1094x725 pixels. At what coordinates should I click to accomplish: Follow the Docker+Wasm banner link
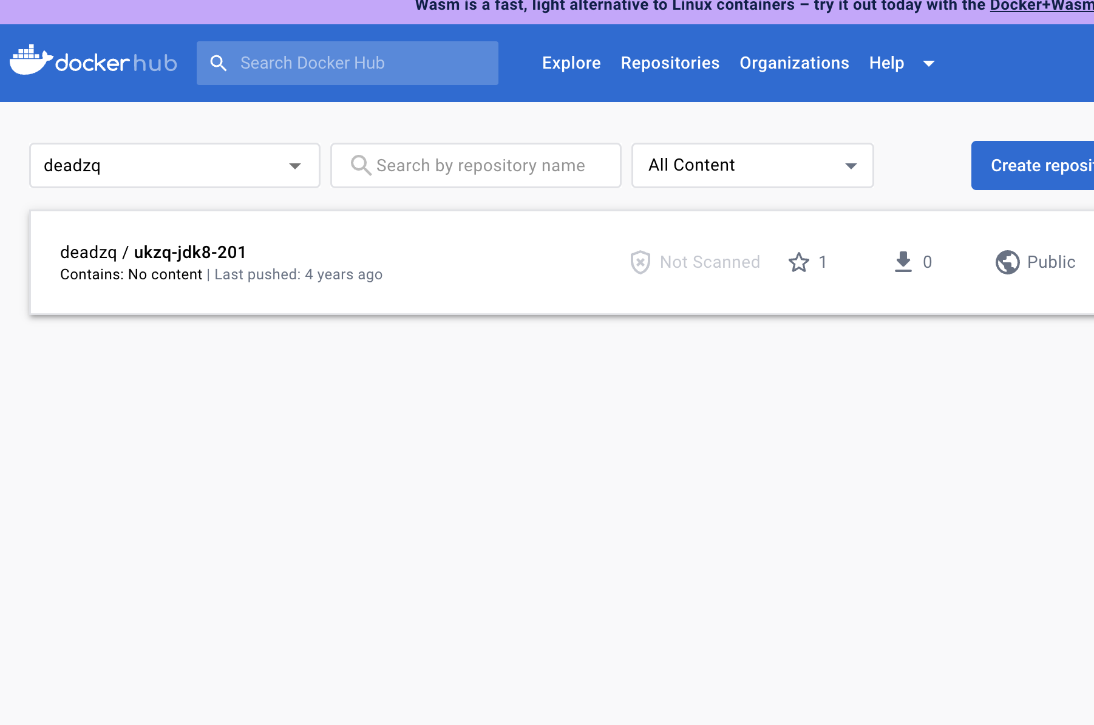[1042, 6]
